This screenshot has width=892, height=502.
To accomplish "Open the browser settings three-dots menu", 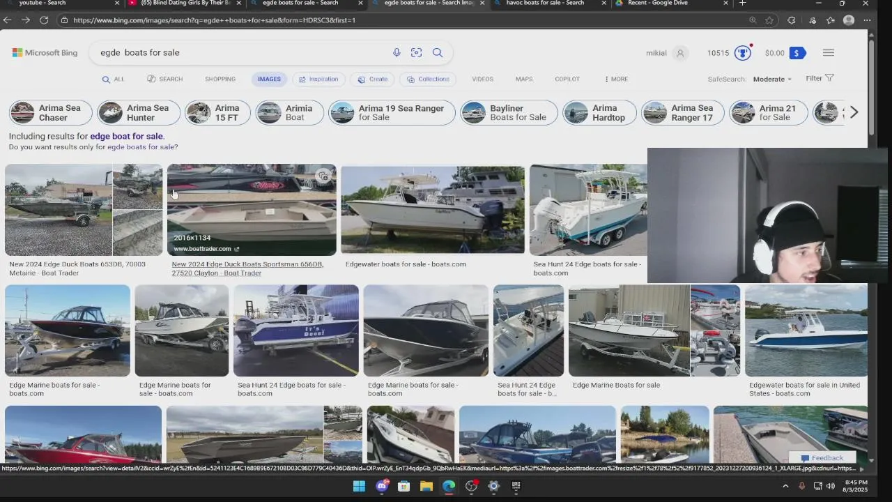I will (867, 20).
